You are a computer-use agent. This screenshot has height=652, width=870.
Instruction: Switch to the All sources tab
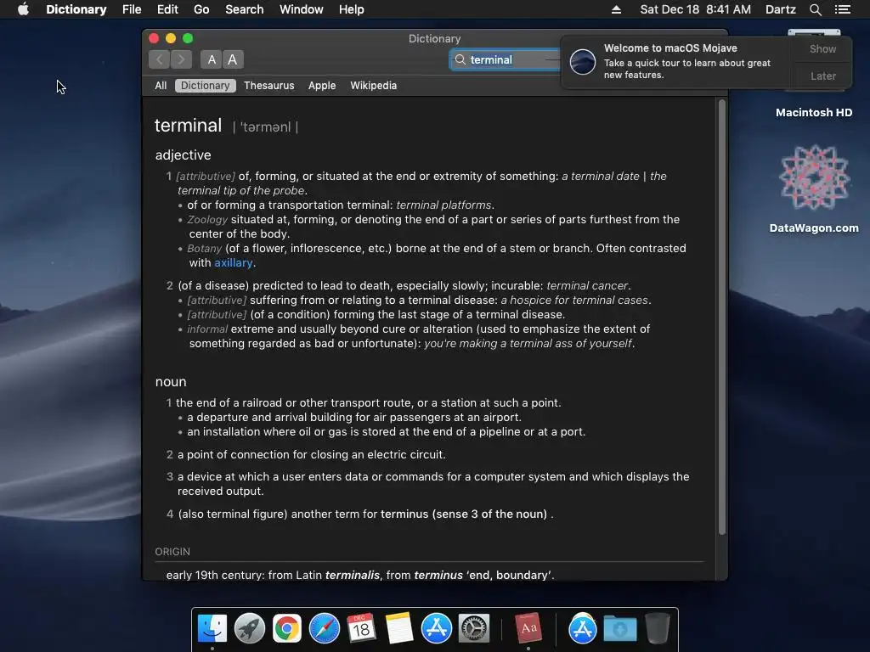[x=161, y=86]
